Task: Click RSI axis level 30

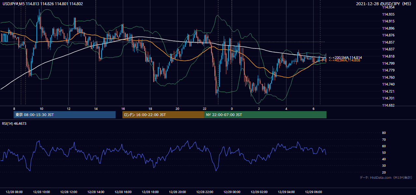Action: pos(384,166)
